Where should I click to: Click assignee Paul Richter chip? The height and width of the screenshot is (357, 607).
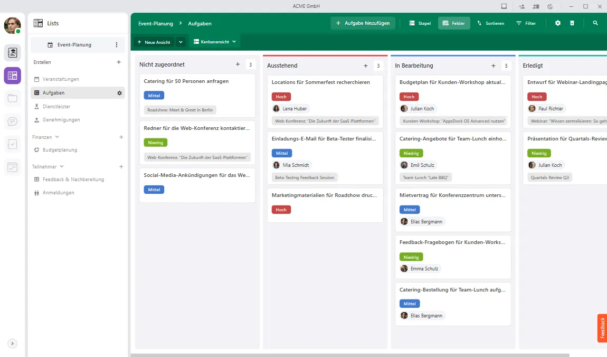[546, 109]
